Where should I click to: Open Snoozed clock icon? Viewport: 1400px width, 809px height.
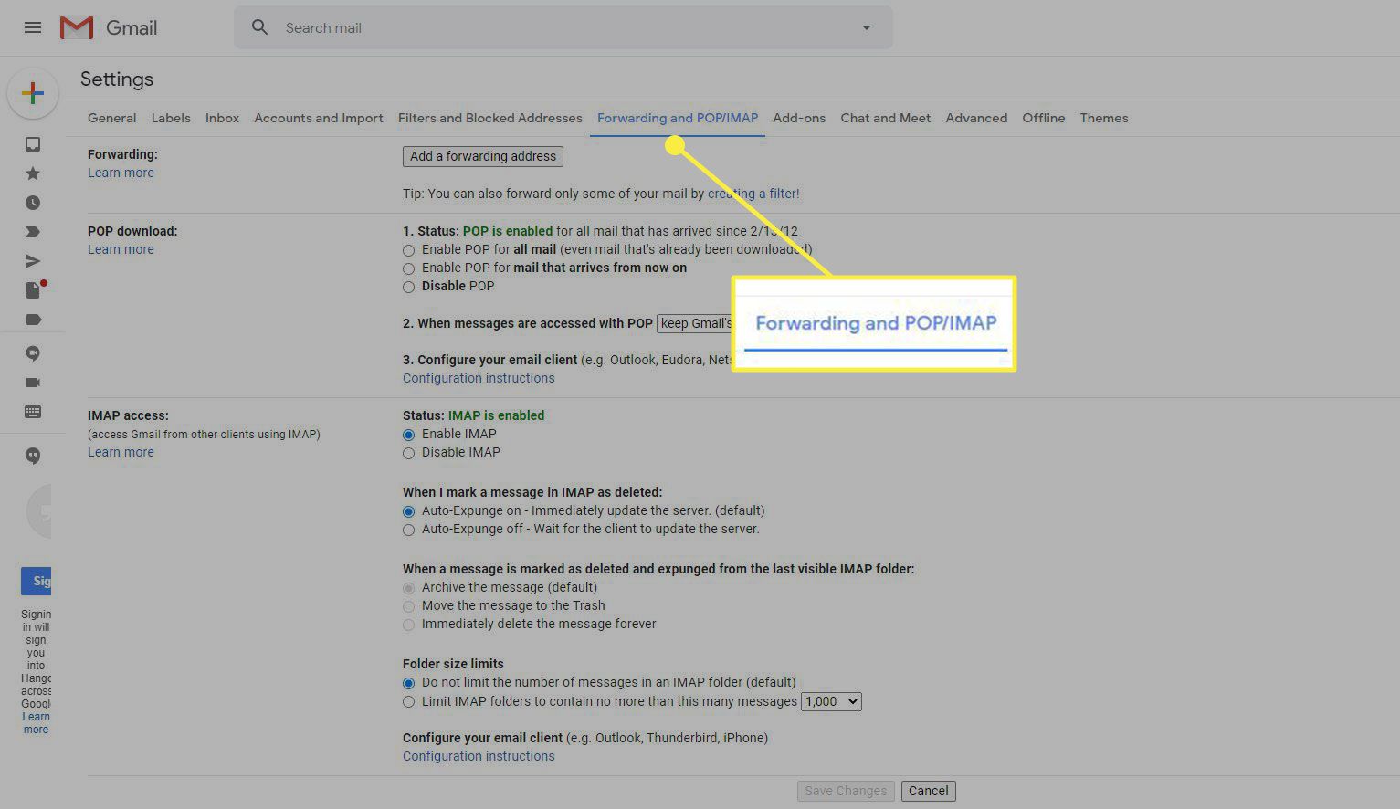pyautogui.click(x=33, y=203)
